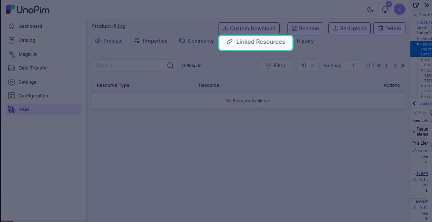Toggle dark mode moon icon
The width and height of the screenshot is (432, 222).
pos(370,10)
